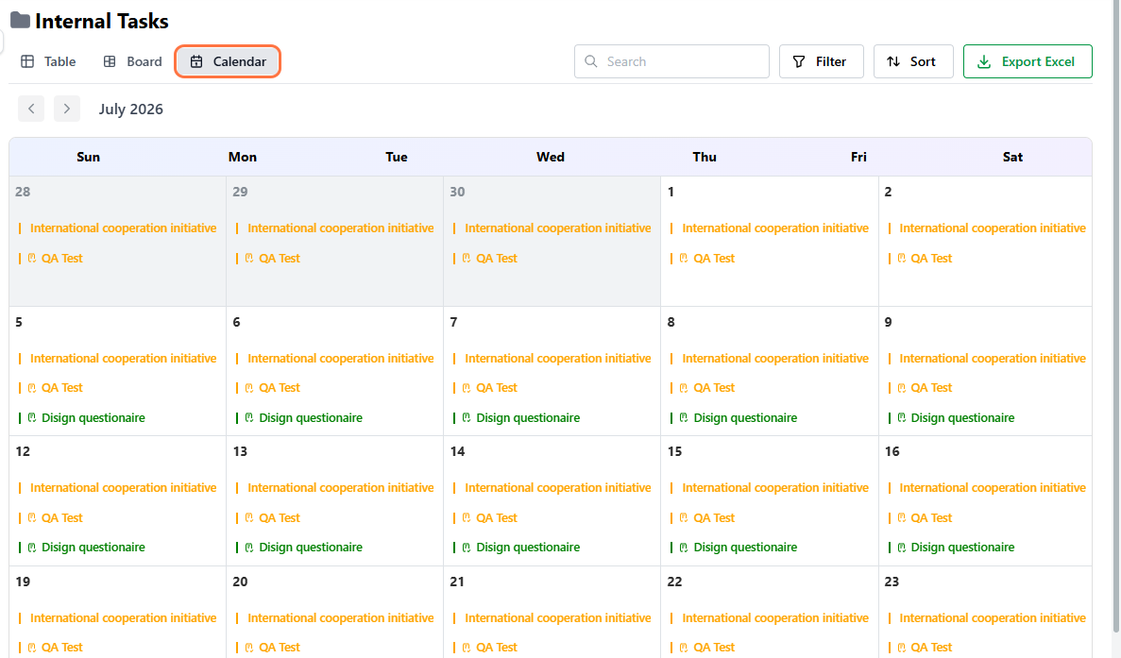Click the Sat column header
1121x658 pixels.
click(x=1012, y=157)
